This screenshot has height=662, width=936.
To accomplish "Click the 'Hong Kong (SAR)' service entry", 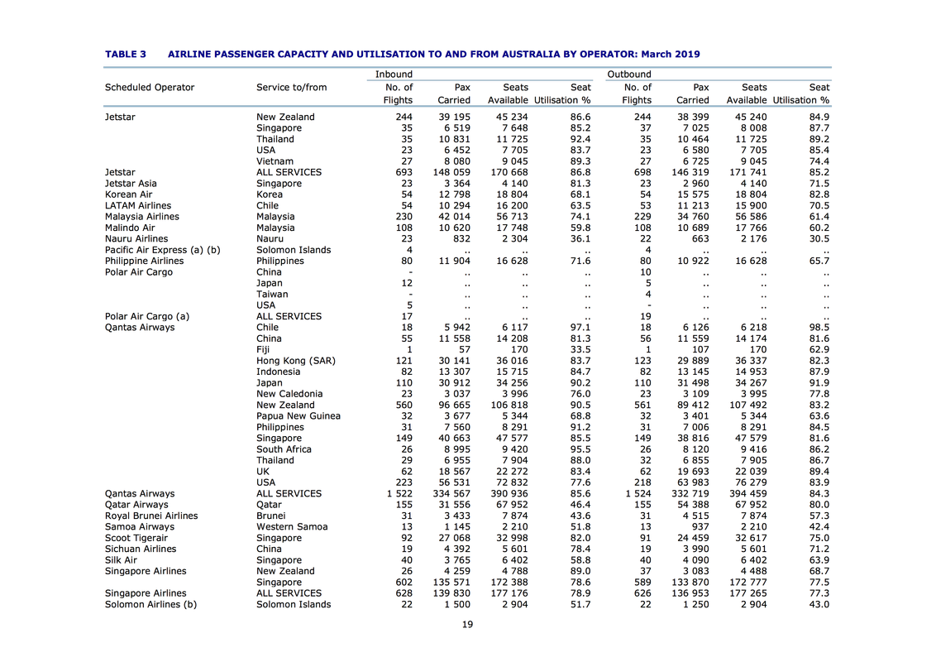I will [x=296, y=360].
